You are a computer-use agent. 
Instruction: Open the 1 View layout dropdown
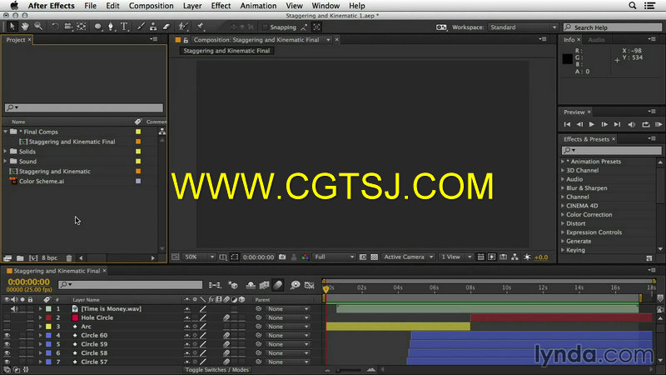(x=455, y=257)
